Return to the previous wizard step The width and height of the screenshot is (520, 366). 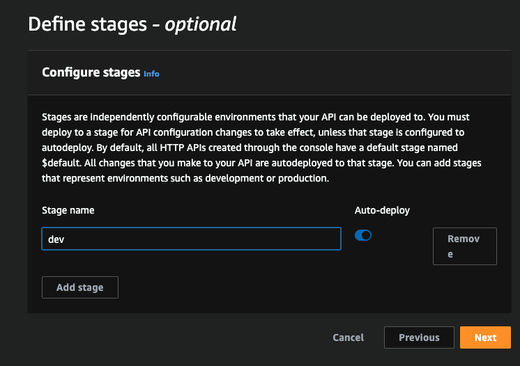pyautogui.click(x=419, y=337)
